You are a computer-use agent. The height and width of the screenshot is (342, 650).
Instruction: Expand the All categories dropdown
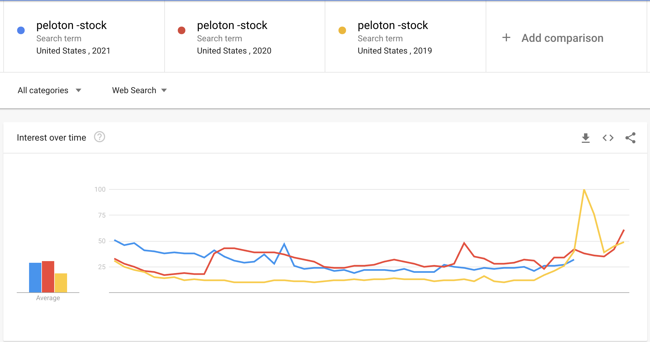[x=49, y=90]
